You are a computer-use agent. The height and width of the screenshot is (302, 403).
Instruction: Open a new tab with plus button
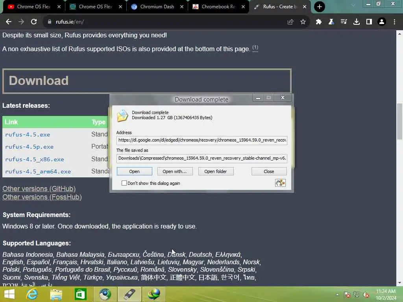click(x=320, y=7)
